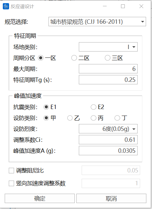The height and width of the screenshot is (209, 152).
Task: Open the 设防烈度 intensity dropdown
Action: coord(108,129)
